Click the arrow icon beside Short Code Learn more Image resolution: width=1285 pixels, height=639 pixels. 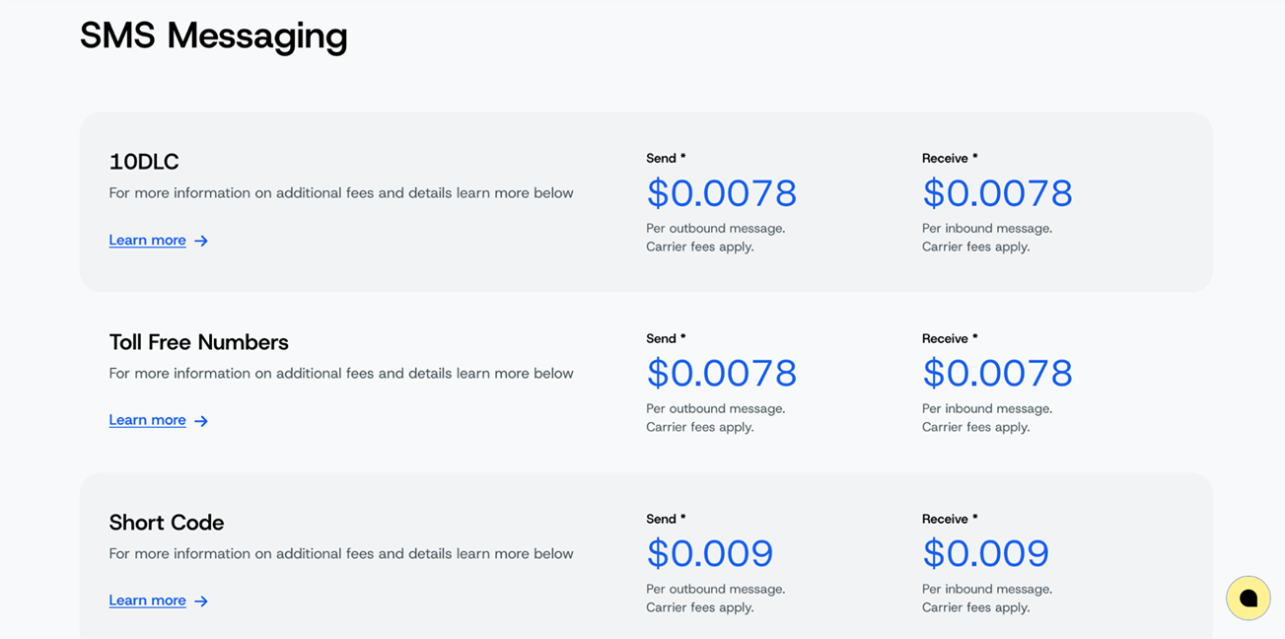click(x=201, y=602)
